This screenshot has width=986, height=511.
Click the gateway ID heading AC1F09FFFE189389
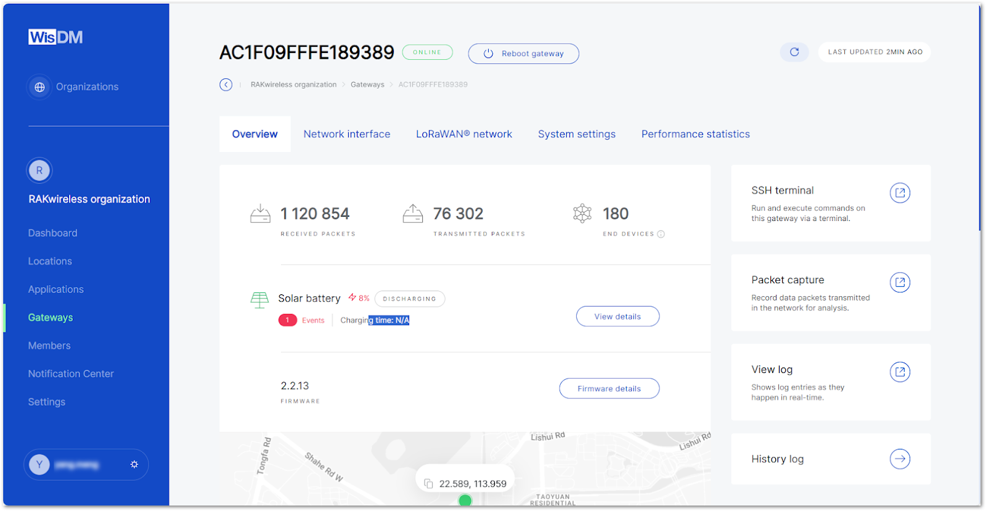pyautogui.click(x=307, y=52)
